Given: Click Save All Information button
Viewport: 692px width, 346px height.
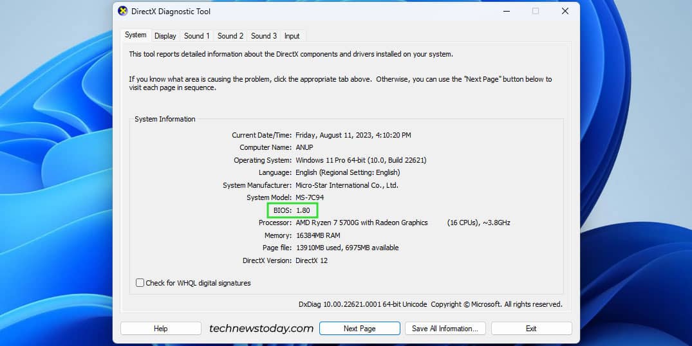Looking at the screenshot, I should click(x=445, y=329).
